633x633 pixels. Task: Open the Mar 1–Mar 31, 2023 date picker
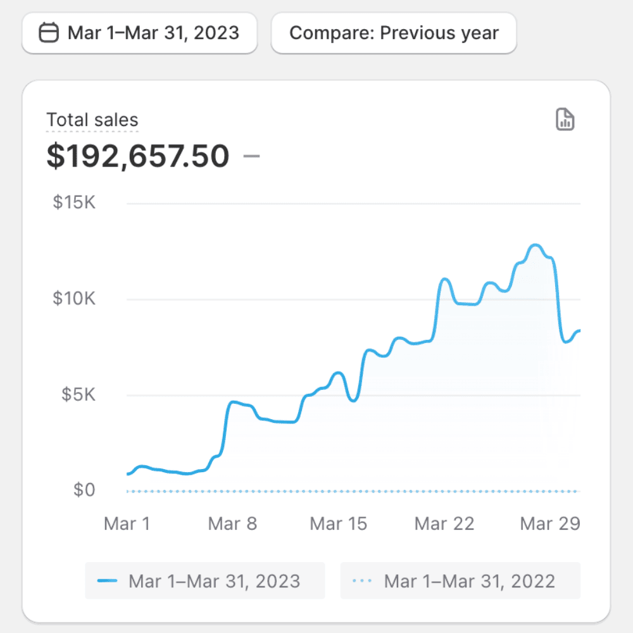click(x=140, y=32)
